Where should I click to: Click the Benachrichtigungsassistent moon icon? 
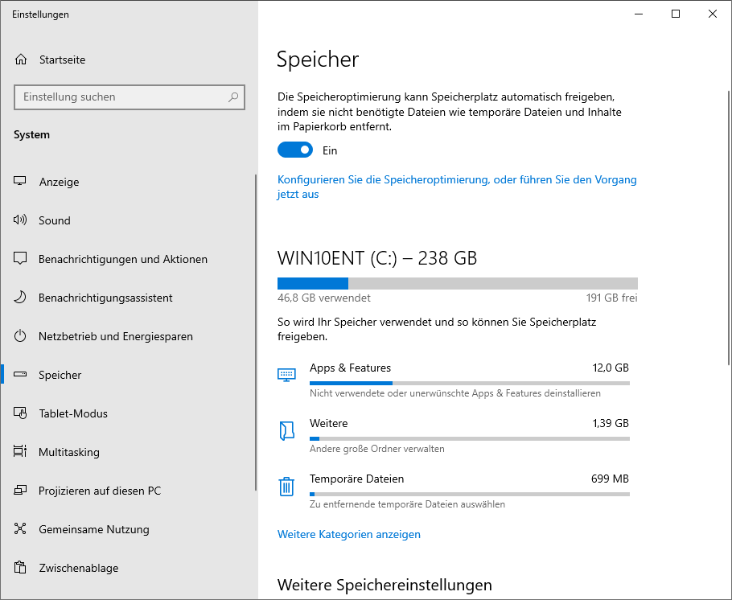tap(21, 298)
